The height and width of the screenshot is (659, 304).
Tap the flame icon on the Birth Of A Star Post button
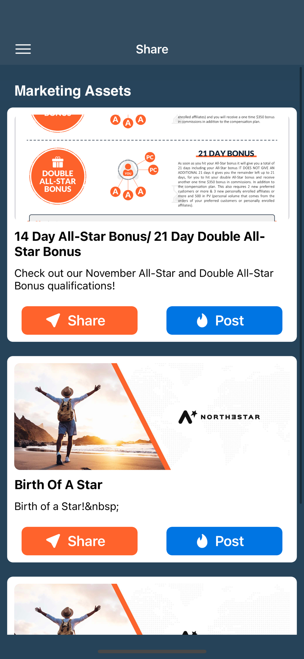click(x=202, y=541)
